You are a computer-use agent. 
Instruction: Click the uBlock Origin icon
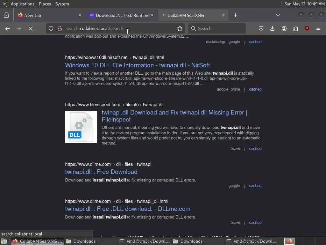(x=307, y=28)
